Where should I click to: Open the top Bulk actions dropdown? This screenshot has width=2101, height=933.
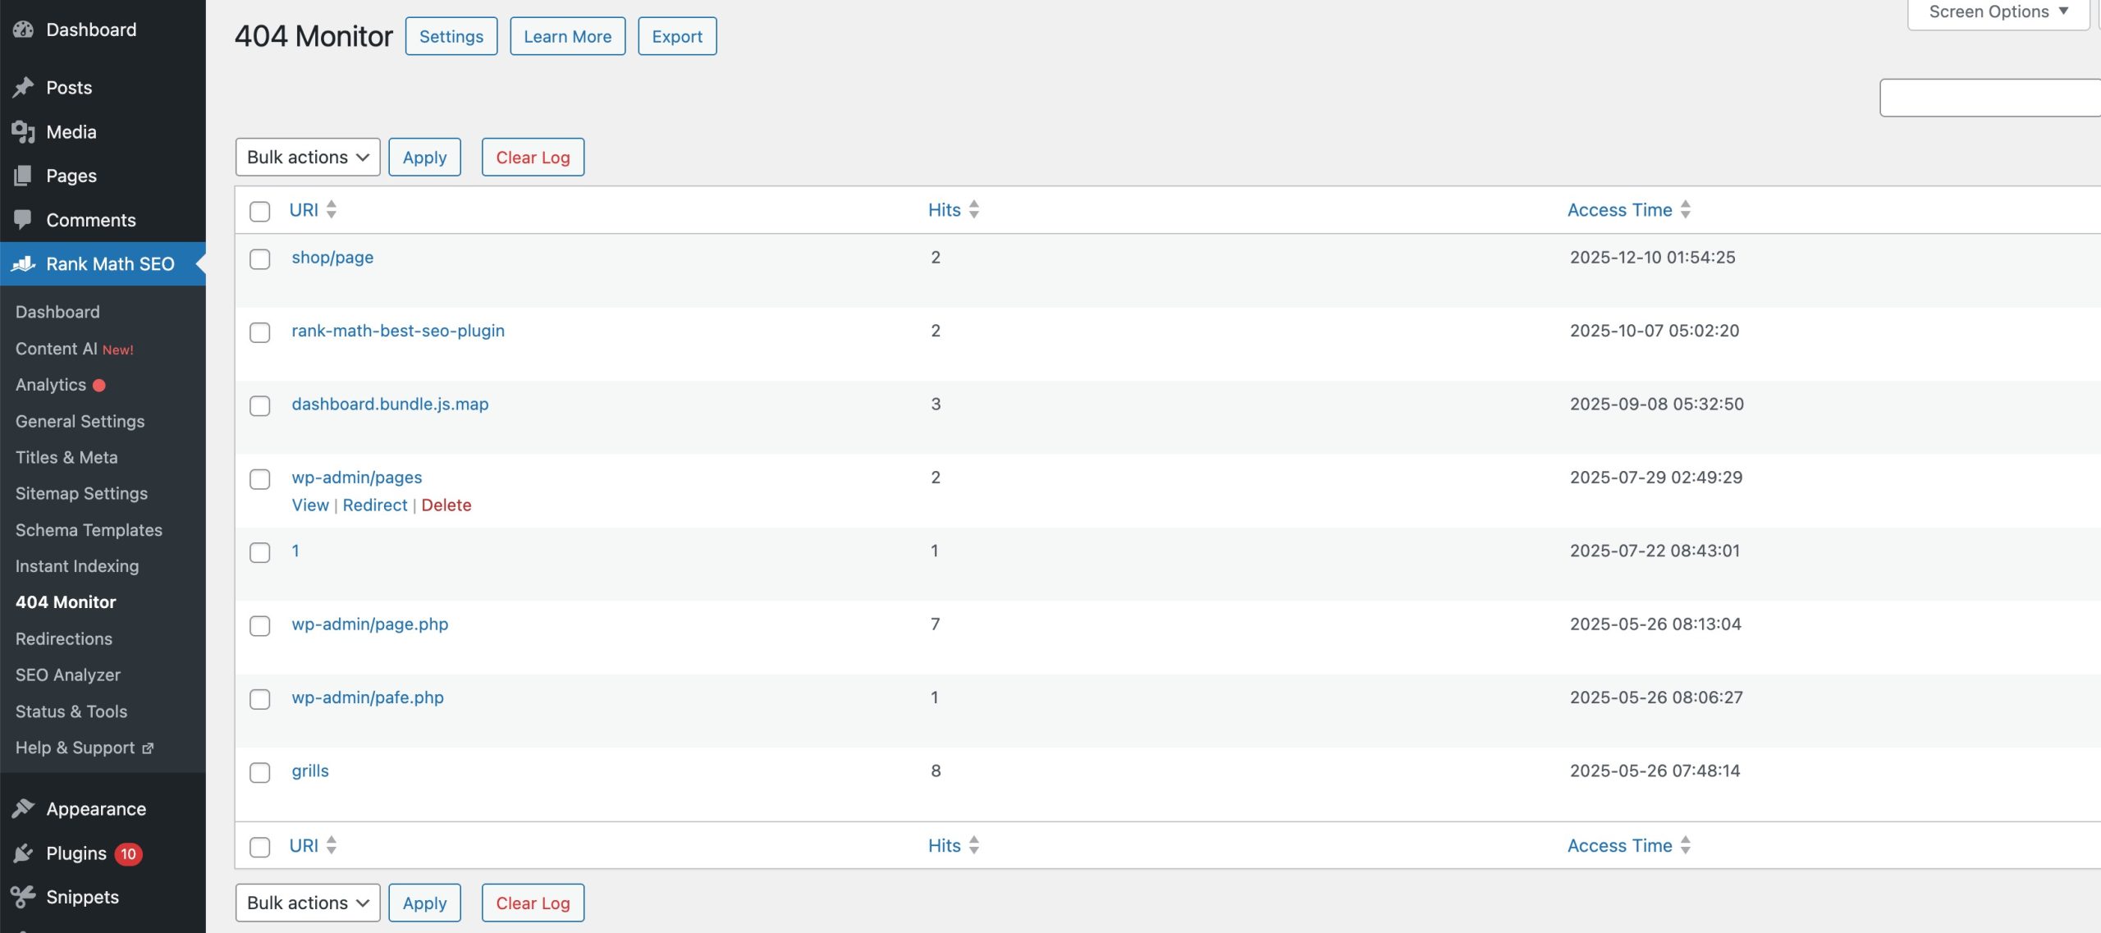[308, 157]
